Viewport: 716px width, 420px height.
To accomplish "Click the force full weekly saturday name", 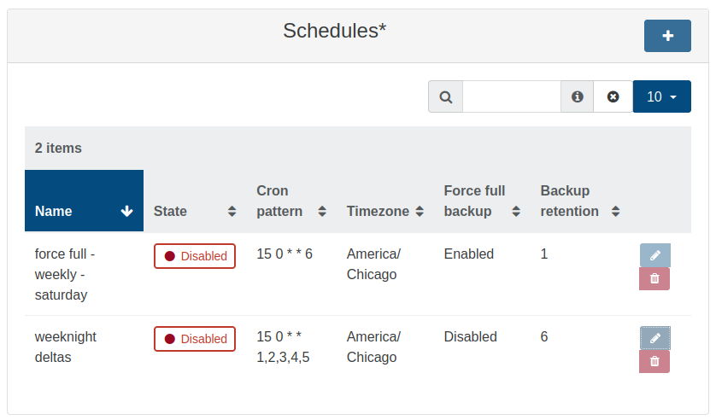I will pos(66,274).
